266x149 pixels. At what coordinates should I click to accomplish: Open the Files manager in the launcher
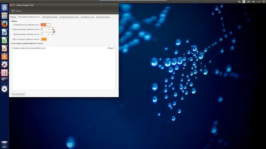[x=5, y=16]
